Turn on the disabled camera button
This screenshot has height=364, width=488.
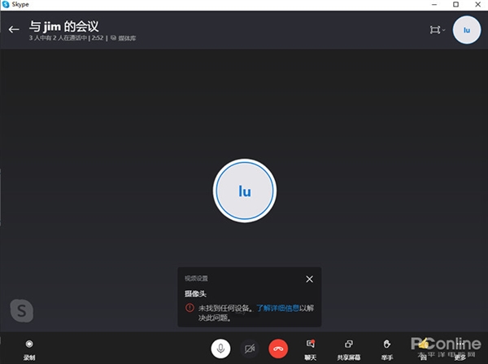coord(250,349)
